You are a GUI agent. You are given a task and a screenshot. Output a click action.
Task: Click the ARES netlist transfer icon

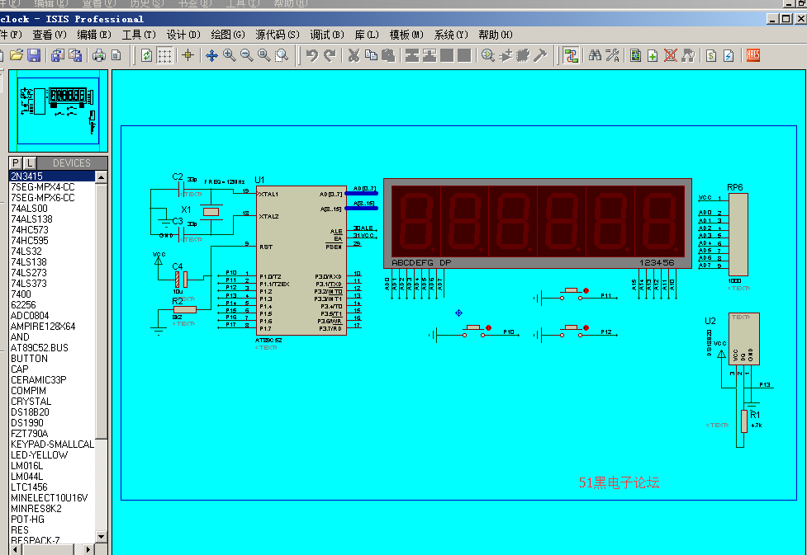tap(753, 55)
